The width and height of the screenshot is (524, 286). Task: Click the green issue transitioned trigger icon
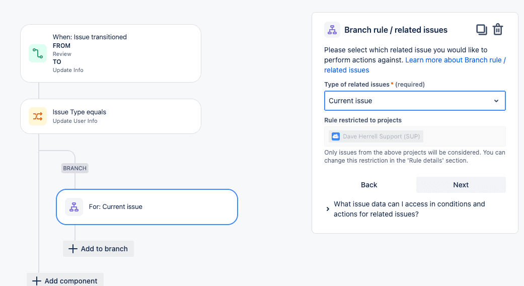(x=38, y=53)
